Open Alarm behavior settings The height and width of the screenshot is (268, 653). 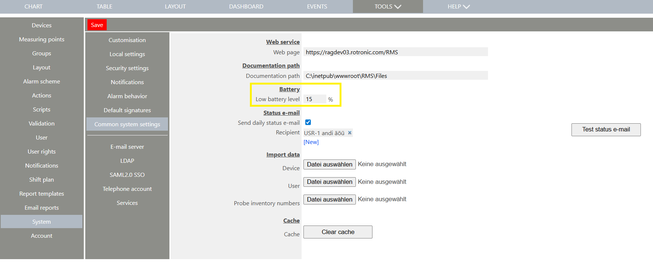(x=127, y=96)
